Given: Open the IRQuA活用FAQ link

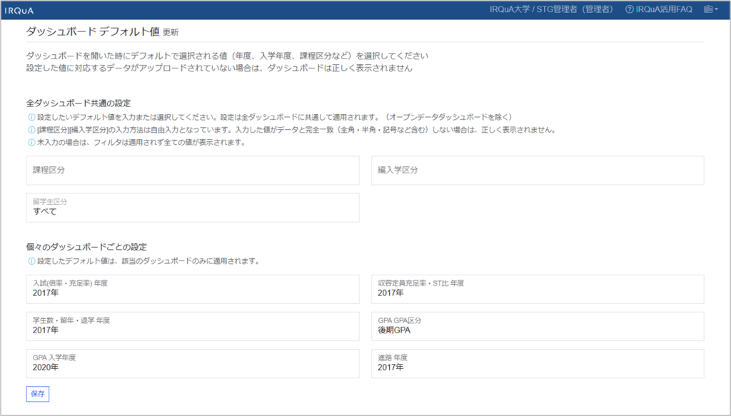Looking at the screenshot, I should (660, 10).
